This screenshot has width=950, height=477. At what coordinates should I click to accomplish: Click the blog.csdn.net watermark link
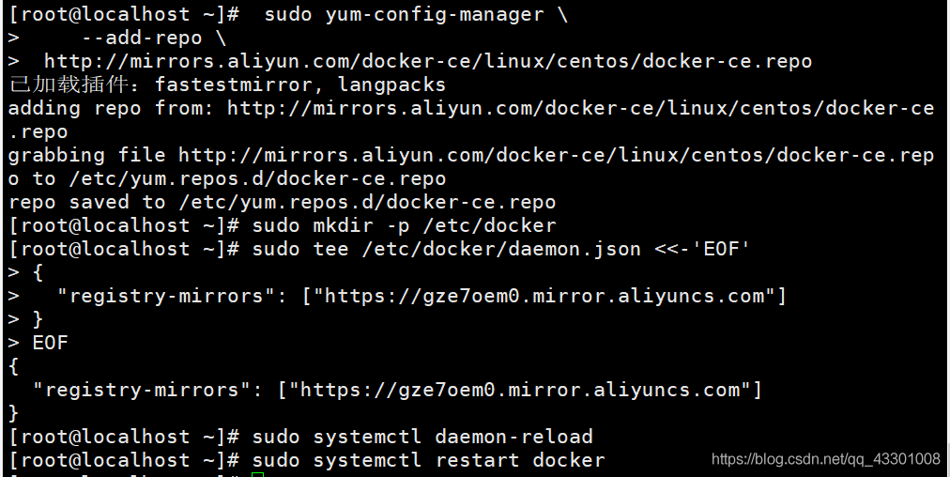[826, 459]
